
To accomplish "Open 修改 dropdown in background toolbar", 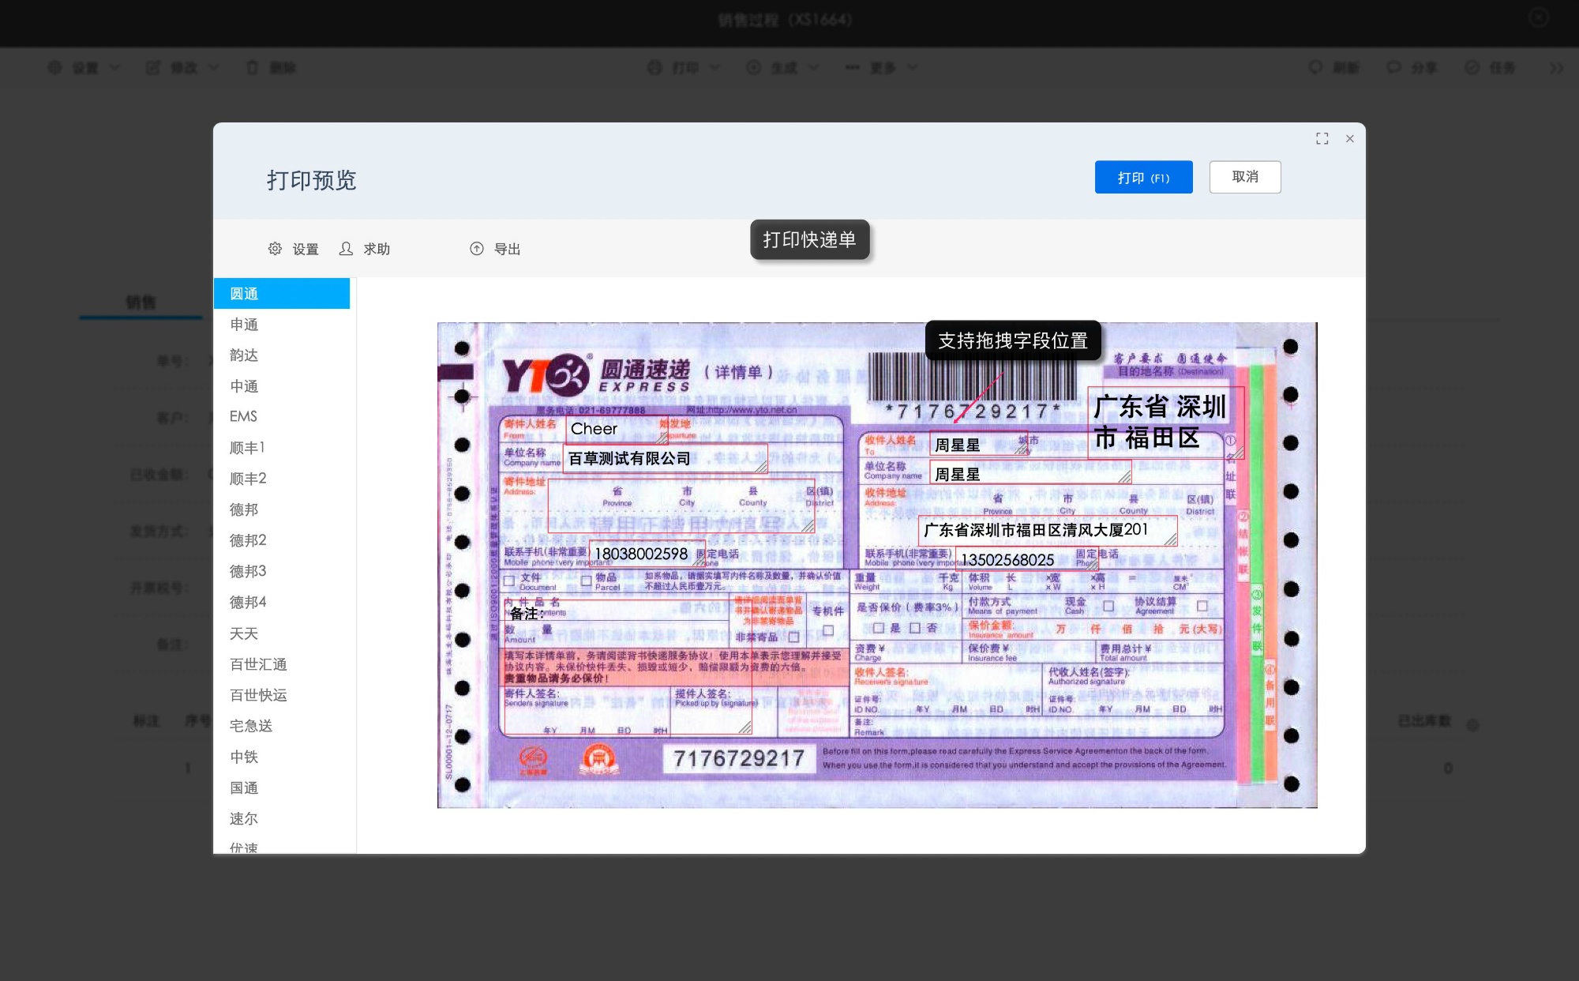I will [x=182, y=68].
